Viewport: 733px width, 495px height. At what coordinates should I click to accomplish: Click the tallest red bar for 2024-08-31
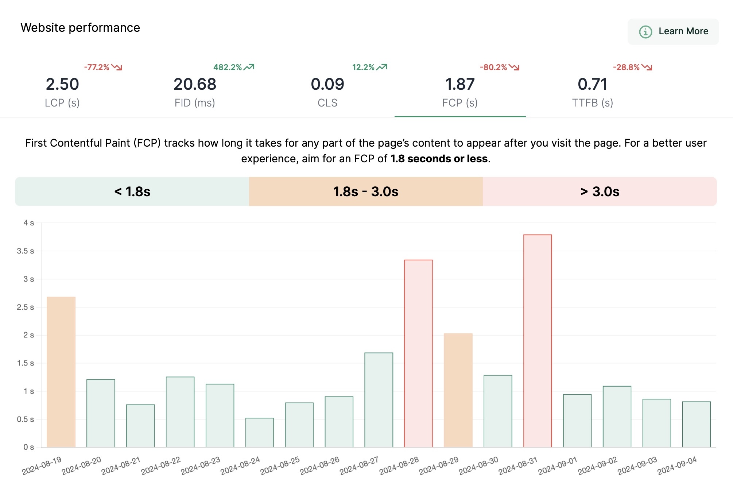coord(538,341)
